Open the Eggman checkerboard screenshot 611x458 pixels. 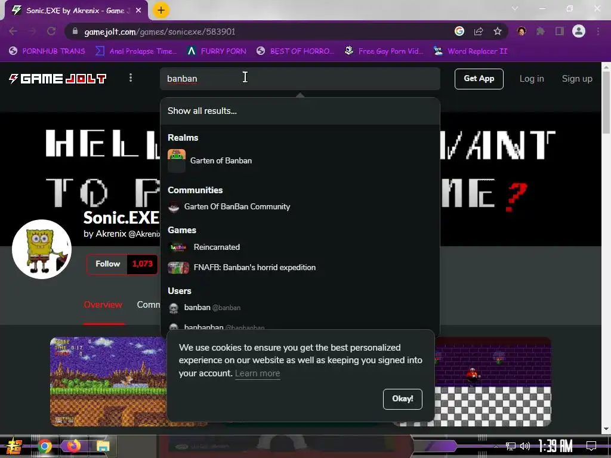pos(493,382)
